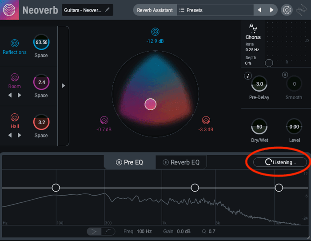311x241 pixels.
Task: Switch to previous Room type
Action: 10,95
